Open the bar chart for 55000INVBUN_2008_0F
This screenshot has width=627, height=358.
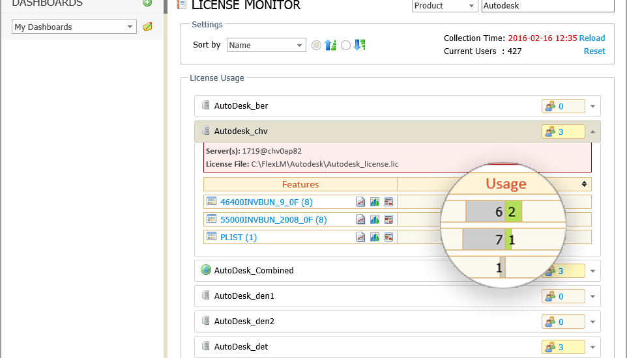pos(375,219)
